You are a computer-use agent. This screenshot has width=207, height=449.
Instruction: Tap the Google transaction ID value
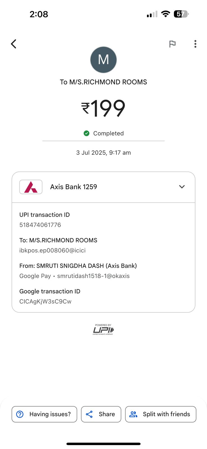click(45, 301)
